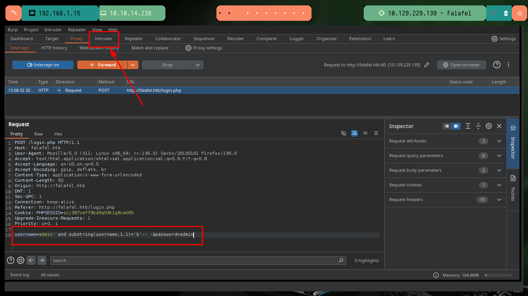
Task: Open the Logger tab
Action: point(296,39)
